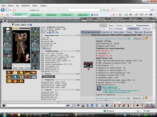Collapse the Кнопки section
Screen dimensions: 157x117
coord(42,74)
